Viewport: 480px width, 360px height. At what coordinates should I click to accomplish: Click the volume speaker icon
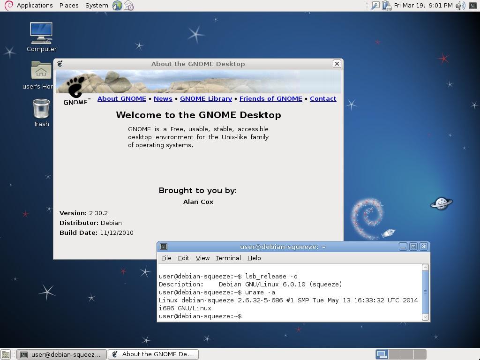(x=460, y=6)
